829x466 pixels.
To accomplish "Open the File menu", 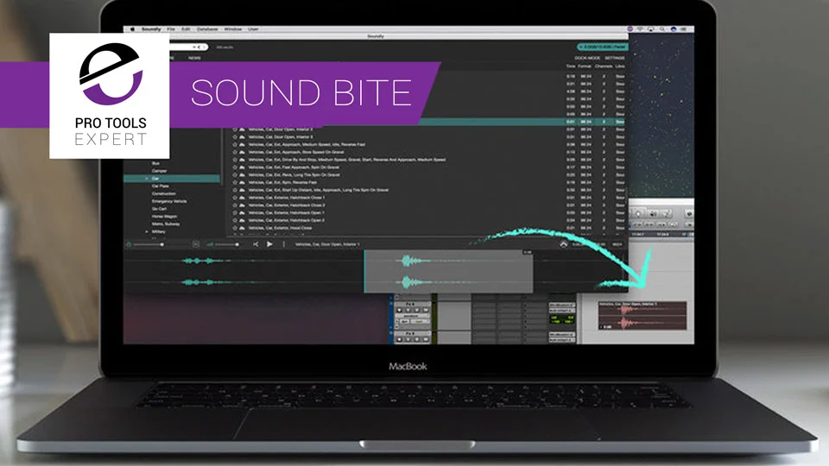I will [x=171, y=29].
